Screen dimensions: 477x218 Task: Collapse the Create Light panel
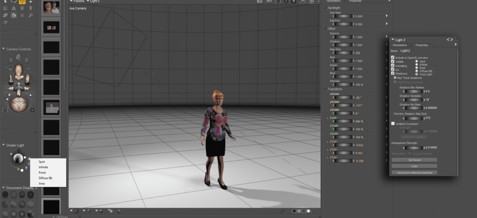coord(4,145)
